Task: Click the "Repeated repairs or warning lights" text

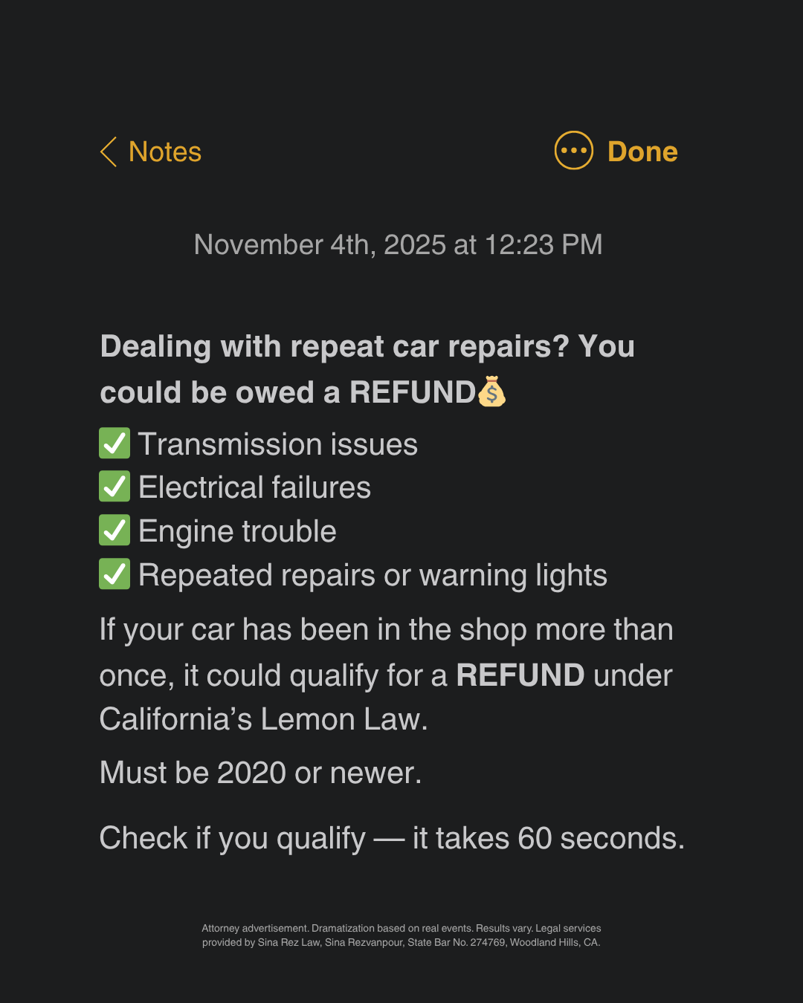Action: 373,575
